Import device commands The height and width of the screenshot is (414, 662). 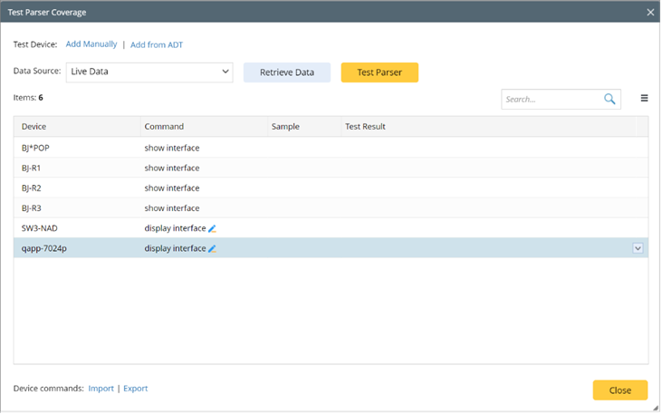(x=101, y=389)
